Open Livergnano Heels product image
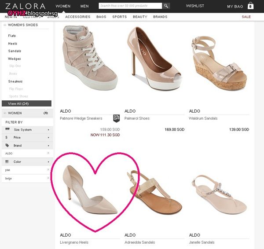This screenshot has height=249, width=264. pos(90,190)
